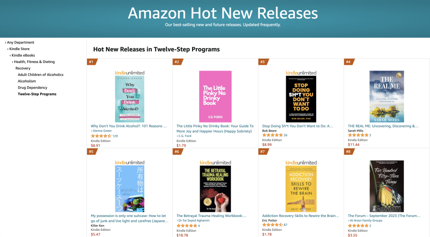Select Adult Children of Alcoholics category
430x237 pixels.
41,74
